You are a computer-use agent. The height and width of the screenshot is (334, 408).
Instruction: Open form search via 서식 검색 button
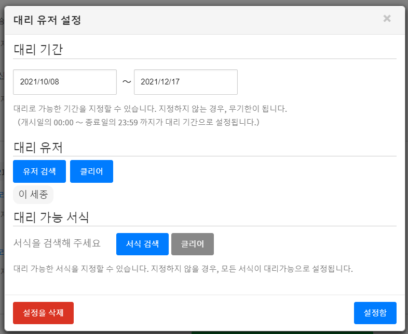[x=142, y=244]
